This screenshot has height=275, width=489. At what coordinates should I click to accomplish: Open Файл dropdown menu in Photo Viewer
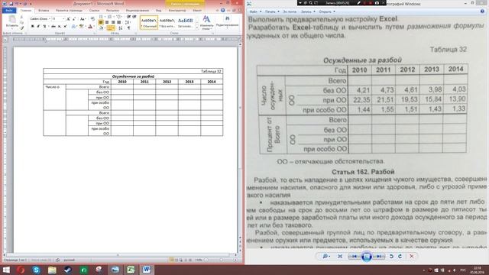pyautogui.click(x=255, y=11)
